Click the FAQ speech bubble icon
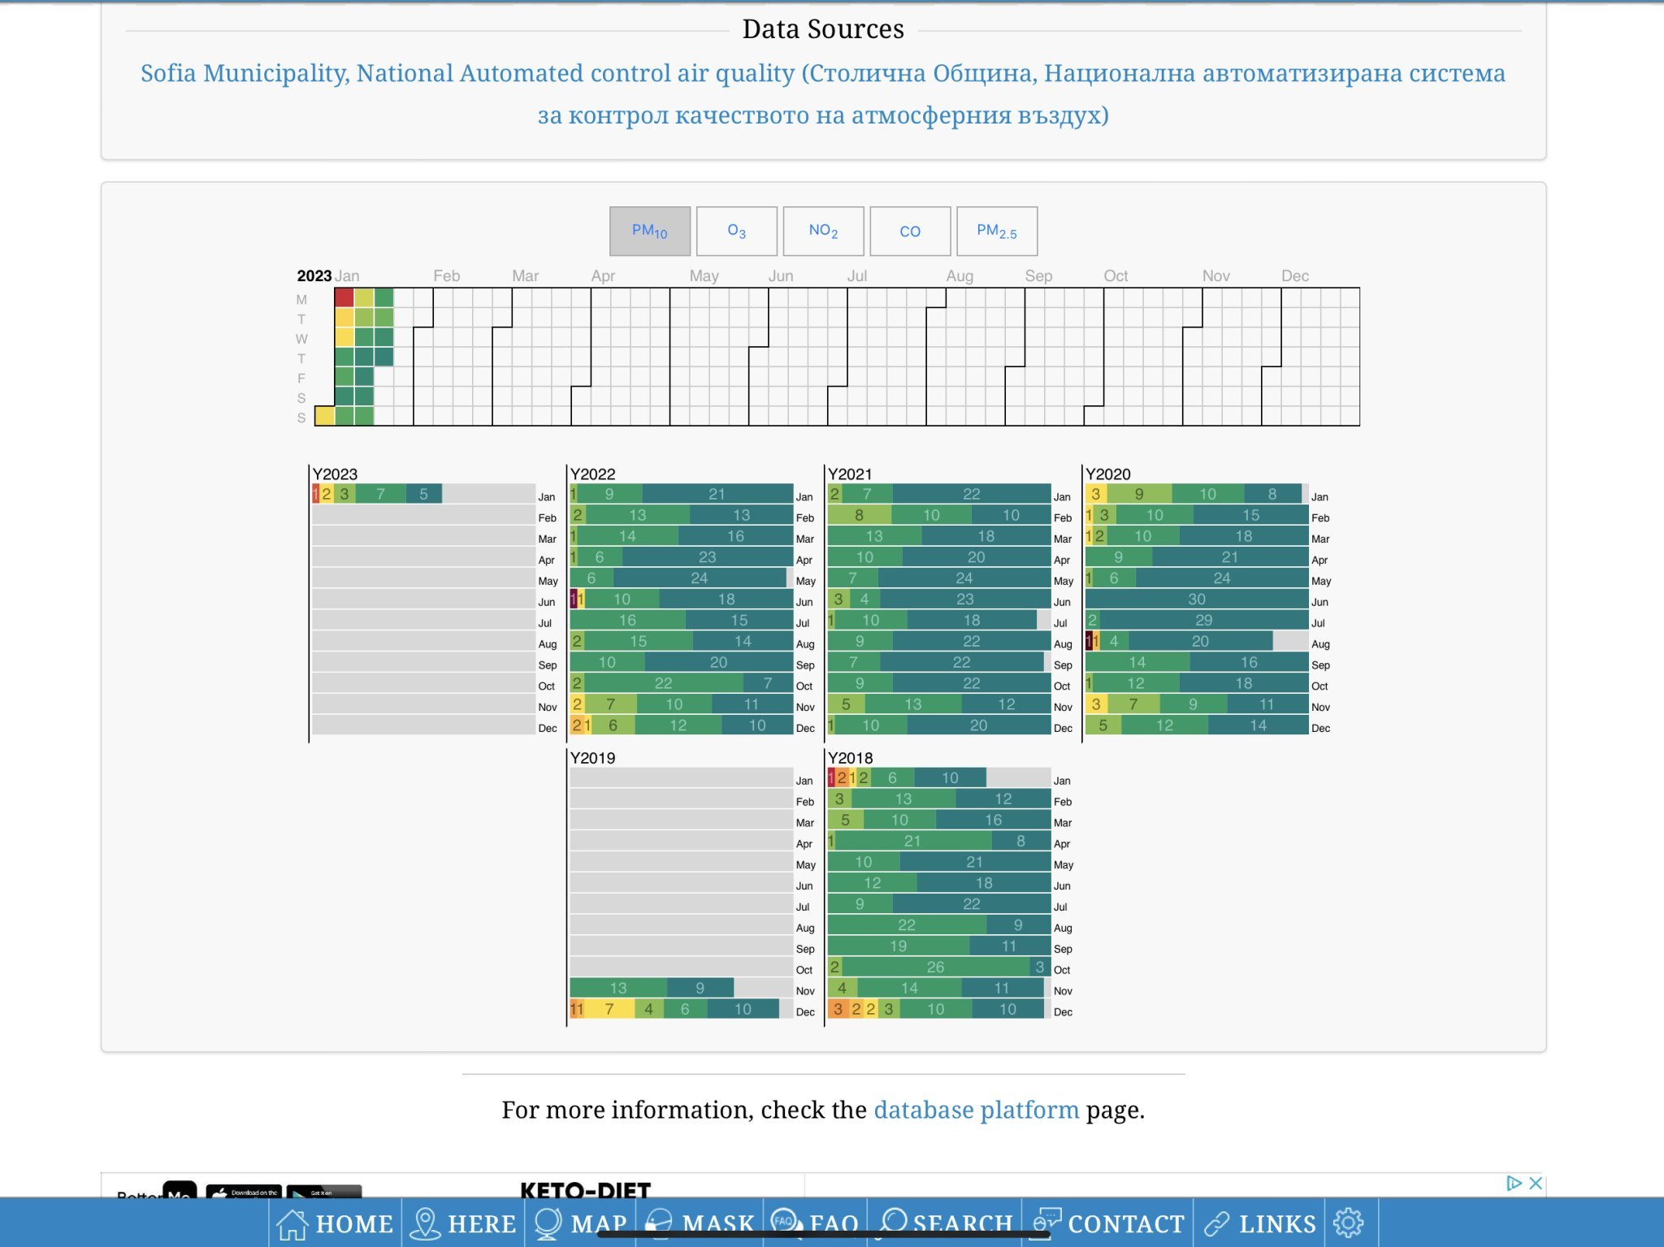 [786, 1223]
